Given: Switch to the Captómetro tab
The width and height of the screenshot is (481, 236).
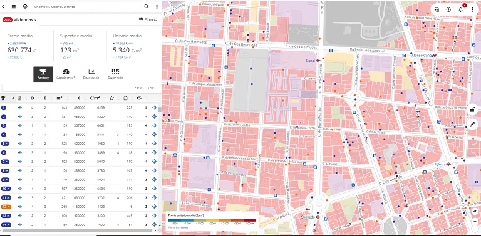Looking at the screenshot, I should pyautogui.click(x=66, y=74).
